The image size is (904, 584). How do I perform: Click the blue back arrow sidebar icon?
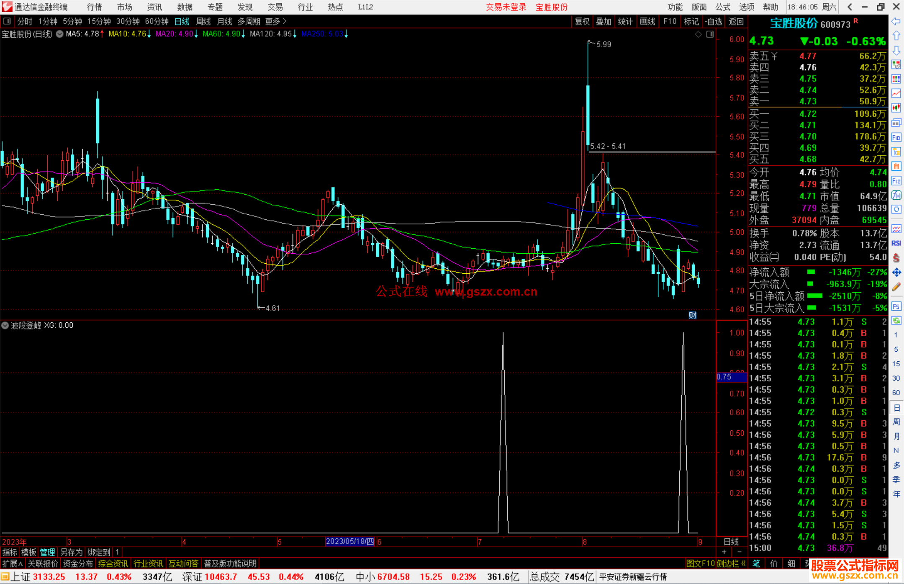(x=896, y=21)
